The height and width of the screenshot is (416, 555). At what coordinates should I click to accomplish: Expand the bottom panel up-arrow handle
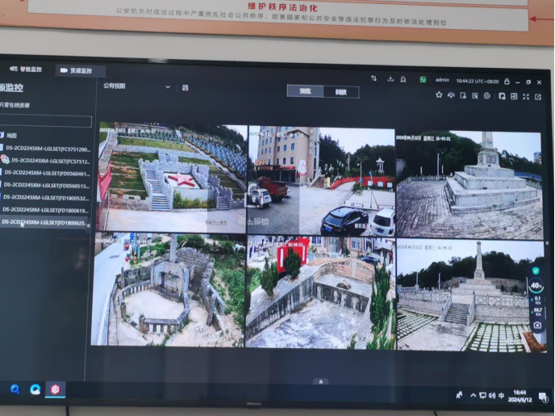coord(320,381)
